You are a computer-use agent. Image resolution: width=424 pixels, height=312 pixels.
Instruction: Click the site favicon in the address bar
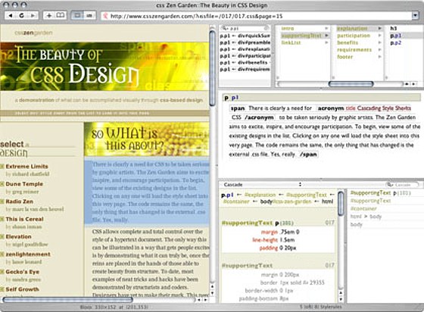click(x=106, y=16)
